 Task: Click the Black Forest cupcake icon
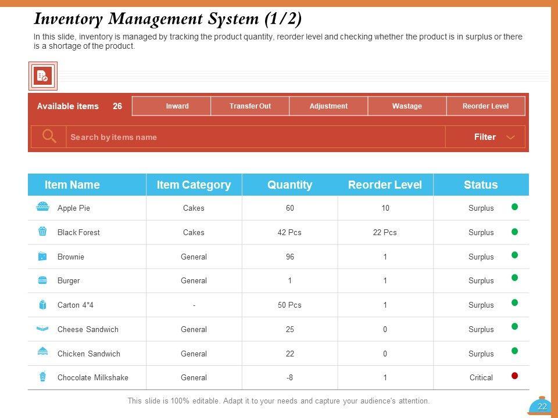tap(42, 232)
